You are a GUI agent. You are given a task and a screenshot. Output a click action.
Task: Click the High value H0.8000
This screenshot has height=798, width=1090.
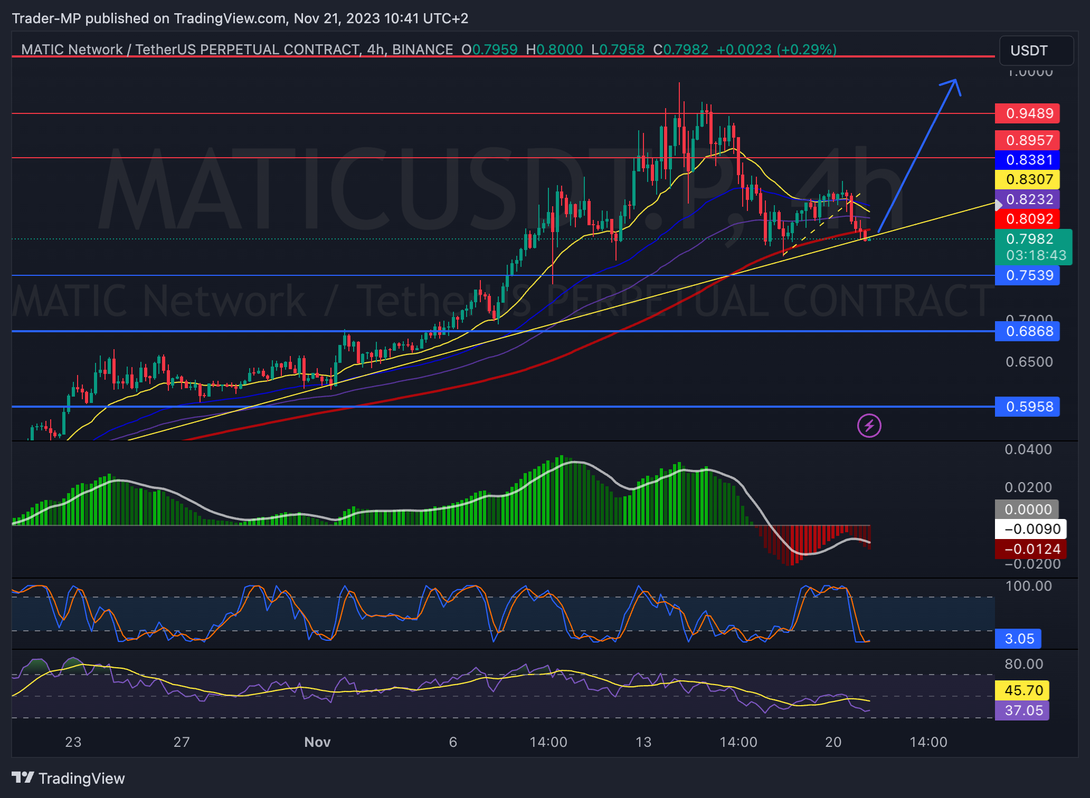[x=554, y=50]
